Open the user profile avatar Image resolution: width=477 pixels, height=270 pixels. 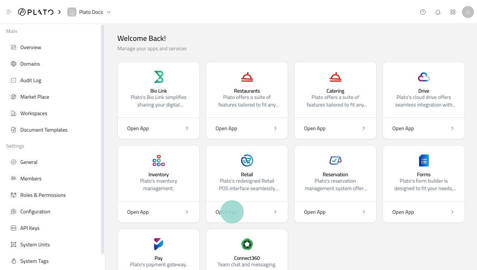click(x=468, y=12)
